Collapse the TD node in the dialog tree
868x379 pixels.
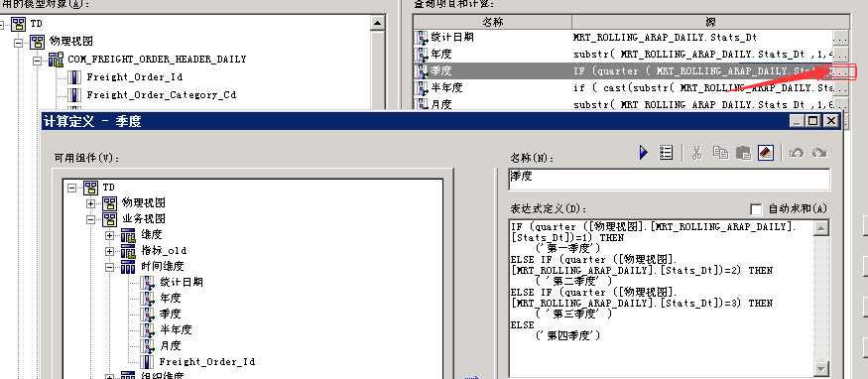[x=72, y=188]
